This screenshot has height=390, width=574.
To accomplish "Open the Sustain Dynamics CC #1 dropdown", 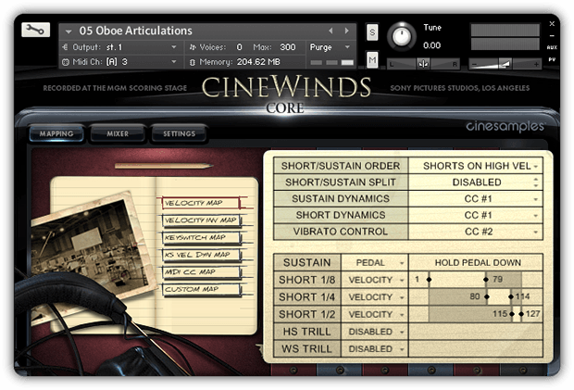I will coord(476,199).
